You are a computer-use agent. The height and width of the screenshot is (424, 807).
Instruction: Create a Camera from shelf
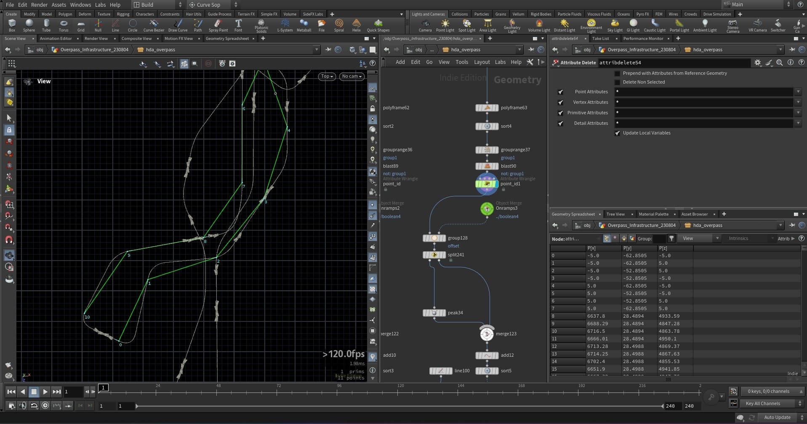pyautogui.click(x=425, y=25)
